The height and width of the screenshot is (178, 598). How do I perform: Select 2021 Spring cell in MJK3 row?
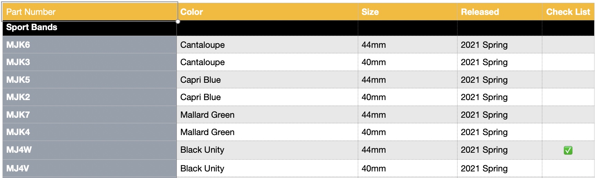pyautogui.click(x=500, y=62)
